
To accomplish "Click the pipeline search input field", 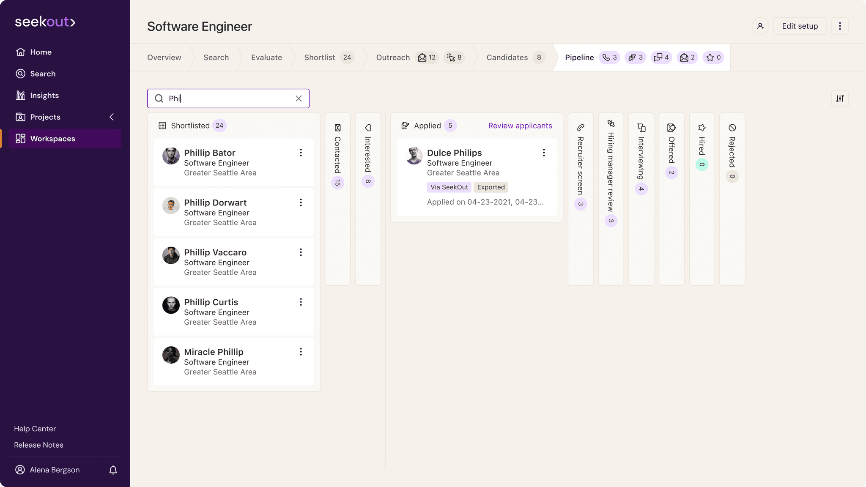I will click(x=228, y=98).
